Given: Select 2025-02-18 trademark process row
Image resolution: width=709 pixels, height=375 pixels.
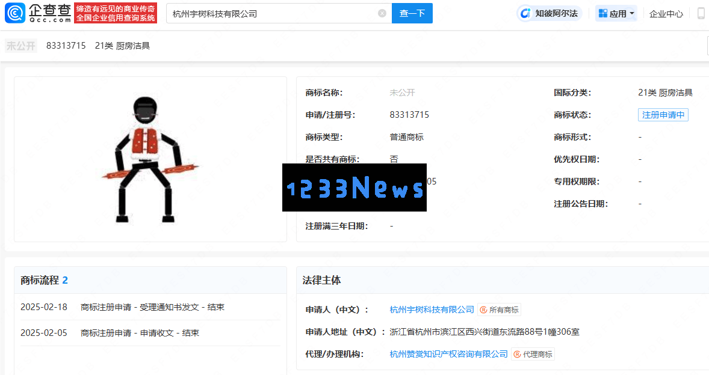Looking at the screenshot, I should (x=150, y=307).
